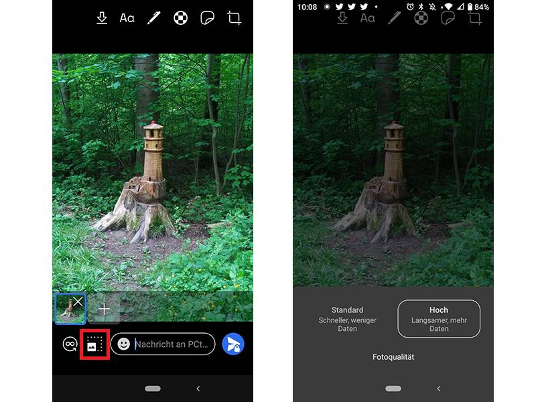Open the blur tool in left phone
Screen dimensions: 536x402
tap(180, 18)
